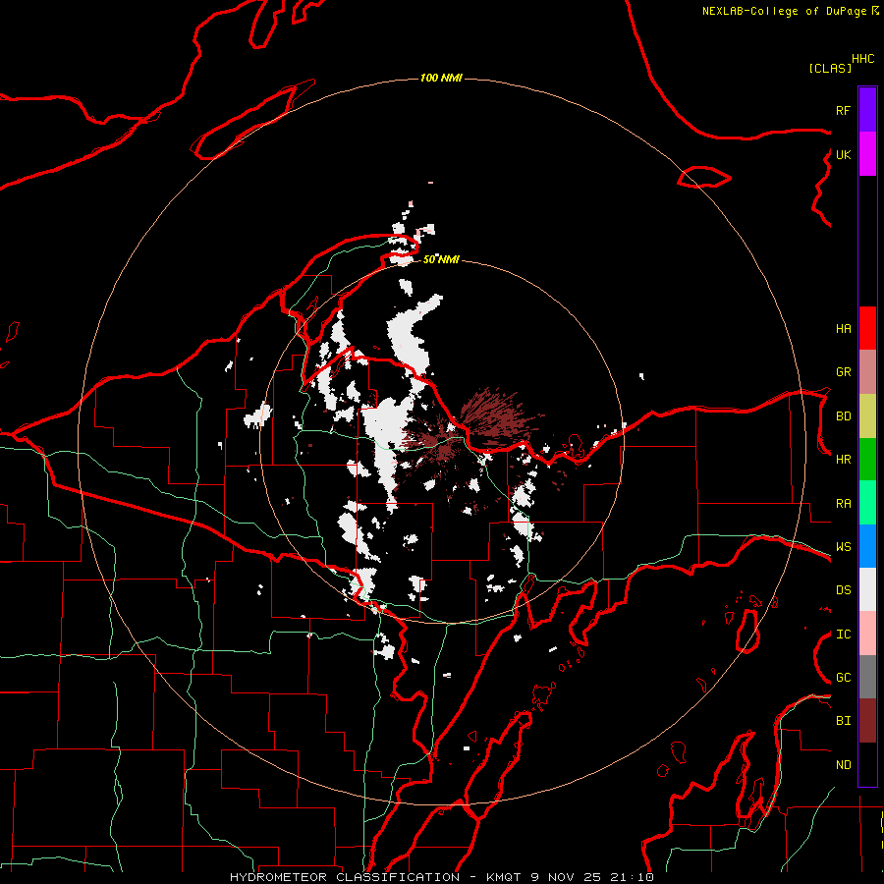Click the BI legend label

coord(843,721)
